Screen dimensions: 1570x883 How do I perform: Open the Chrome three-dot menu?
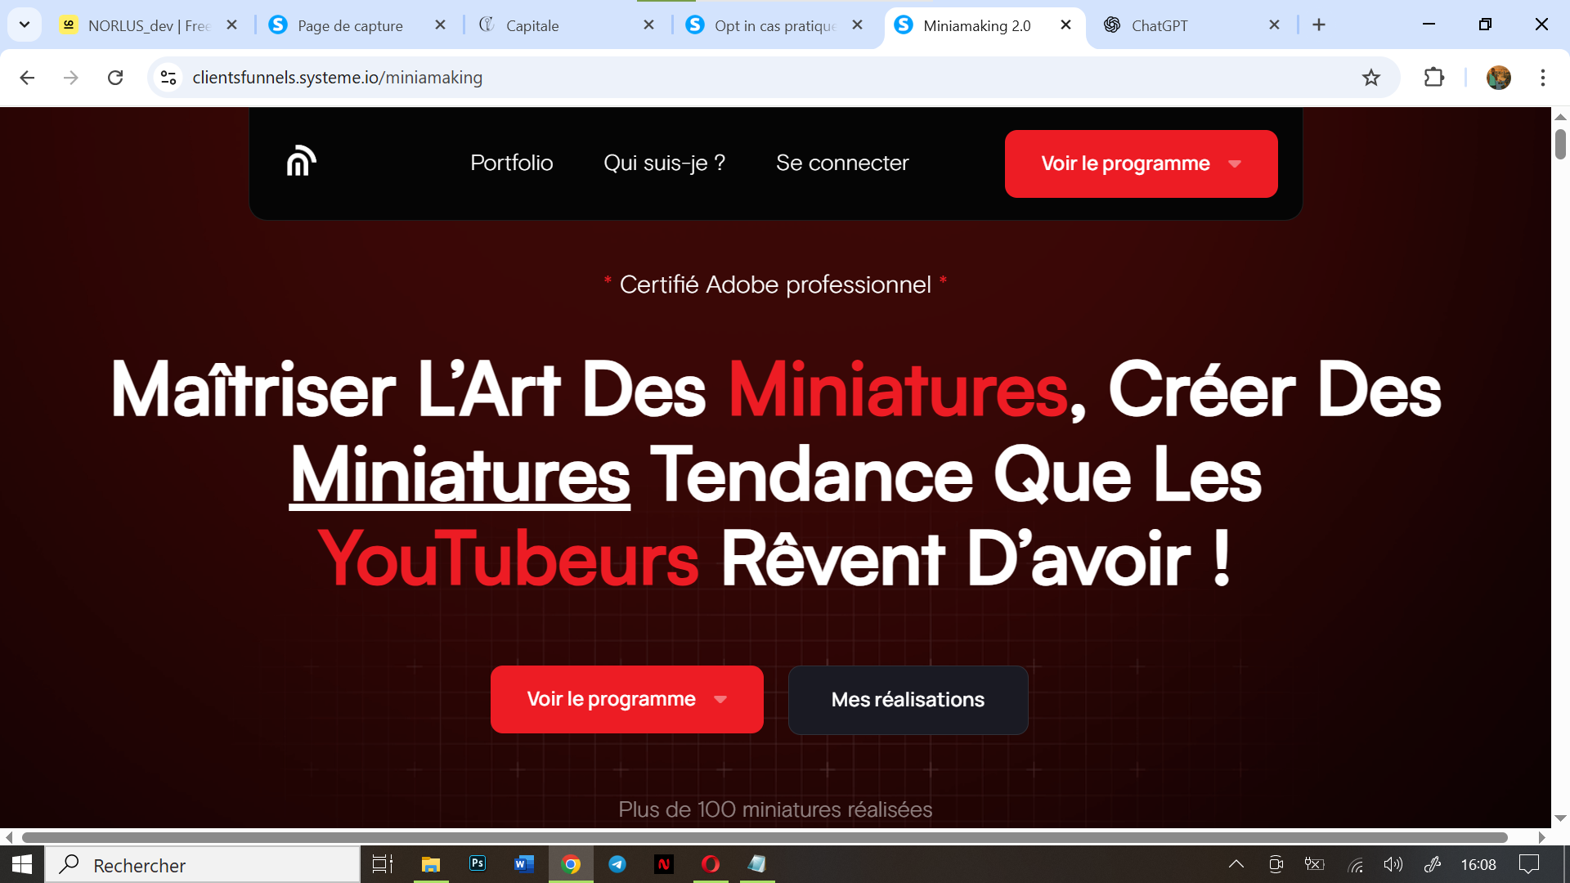tap(1542, 78)
